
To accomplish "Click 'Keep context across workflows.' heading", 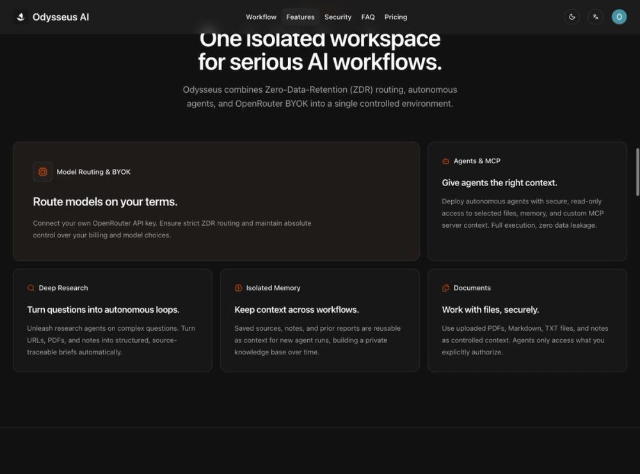I will [x=297, y=310].
